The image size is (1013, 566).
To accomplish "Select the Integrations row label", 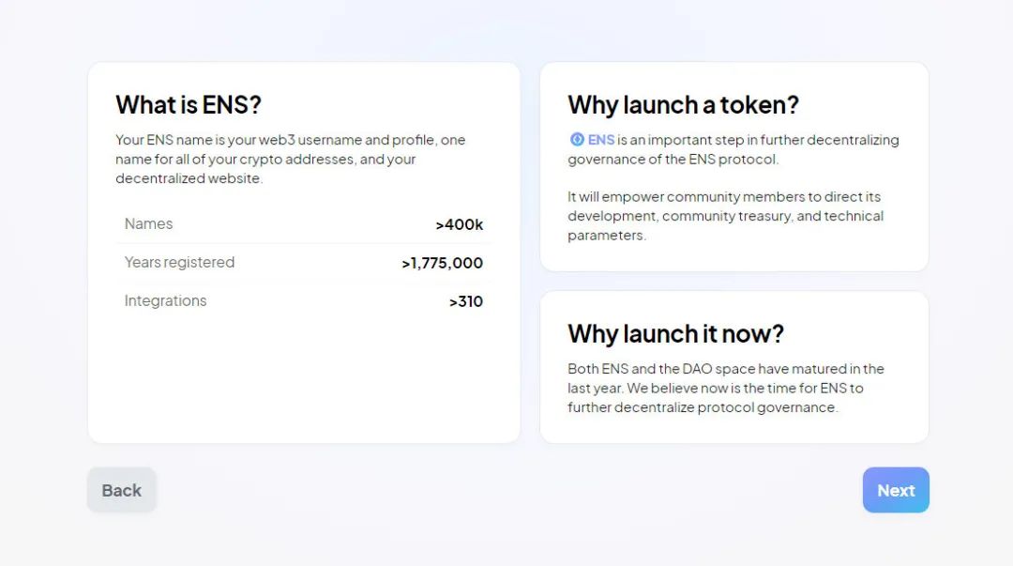I will click(165, 300).
